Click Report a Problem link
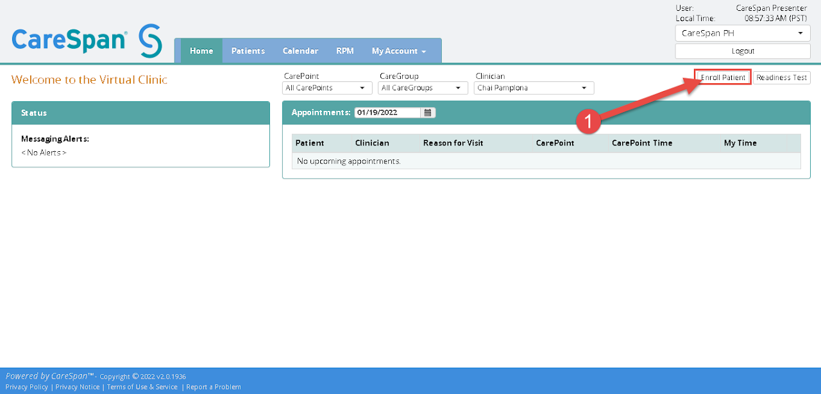821x394 pixels. 214,387
